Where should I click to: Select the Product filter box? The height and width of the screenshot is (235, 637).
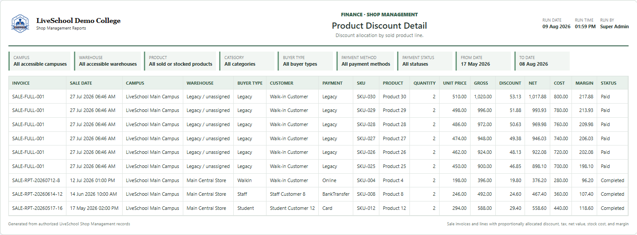pyautogui.click(x=180, y=61)
